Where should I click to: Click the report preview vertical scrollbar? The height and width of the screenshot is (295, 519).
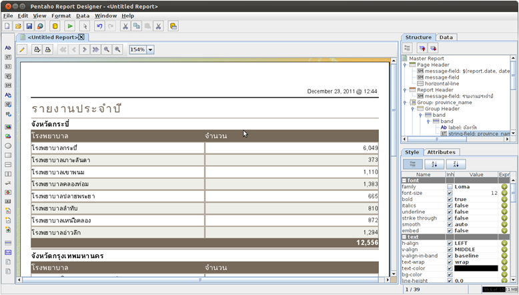394,168
